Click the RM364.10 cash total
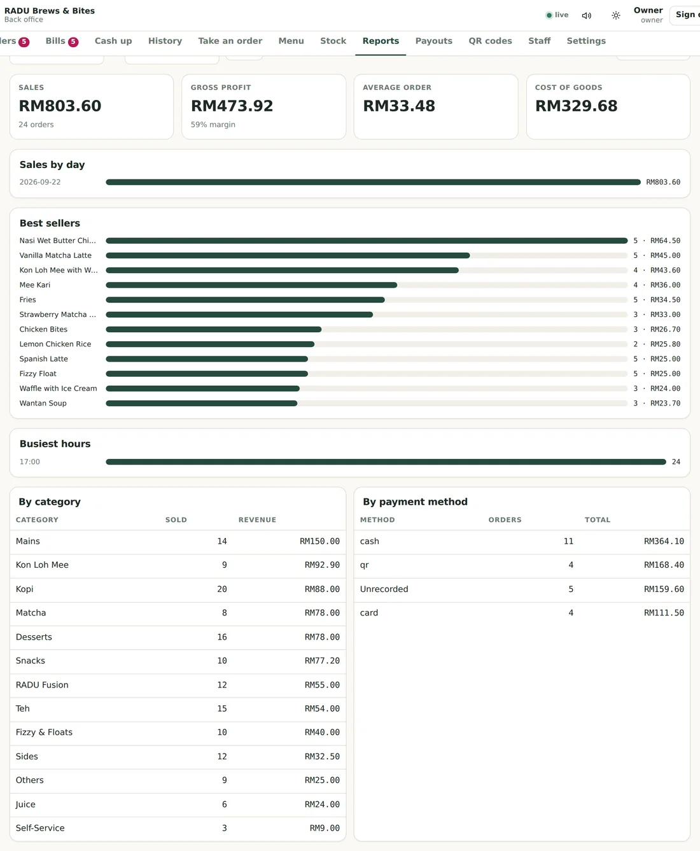The height and width of the screenshot is (851, 700). [664, 542]
